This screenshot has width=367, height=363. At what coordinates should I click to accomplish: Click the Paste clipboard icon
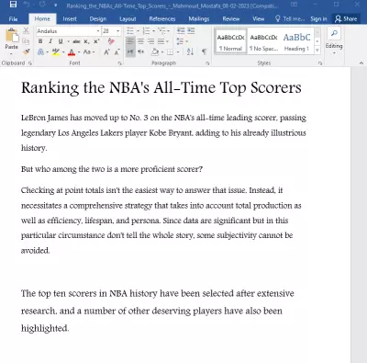pyautogui.click(x=12, y=35)
